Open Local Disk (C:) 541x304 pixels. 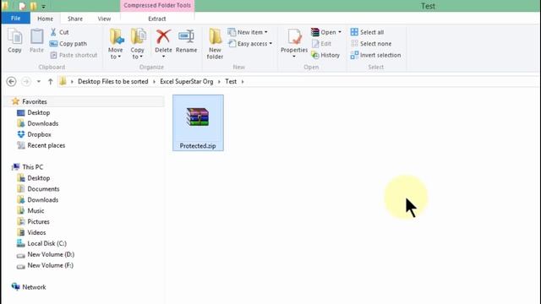click(47, 243)
